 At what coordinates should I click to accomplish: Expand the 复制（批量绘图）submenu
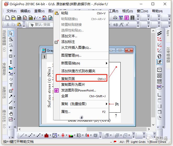click(85, 104)
